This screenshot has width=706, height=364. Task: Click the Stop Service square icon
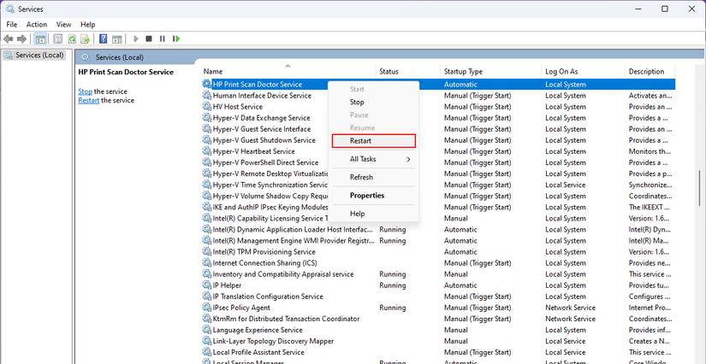pyautogui.click(x=149, y=39)
